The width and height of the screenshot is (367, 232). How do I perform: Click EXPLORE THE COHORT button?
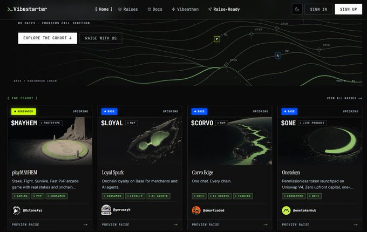point(47,38)
